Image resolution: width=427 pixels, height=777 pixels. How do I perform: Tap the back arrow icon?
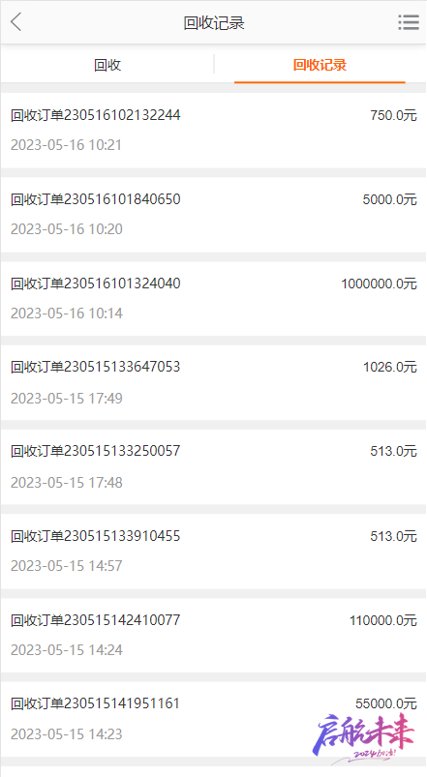coord(16,22)
